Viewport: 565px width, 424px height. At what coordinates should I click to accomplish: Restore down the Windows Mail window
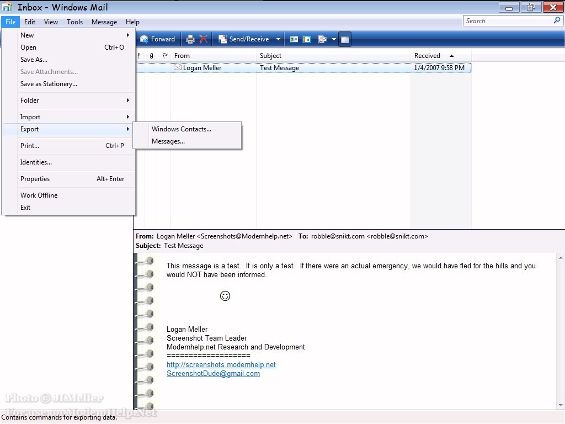(531, 7)
